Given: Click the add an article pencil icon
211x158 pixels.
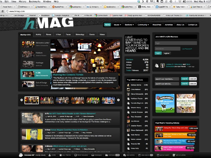Looking at the screenshot, I should pos(174,155).
